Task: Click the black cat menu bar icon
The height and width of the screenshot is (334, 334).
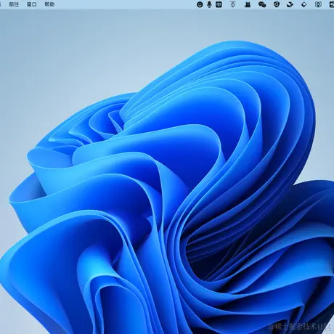Action: (x=248, y=4)
